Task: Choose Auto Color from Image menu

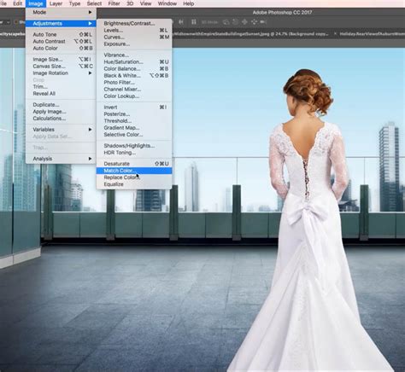Action: tap(61, 48)
